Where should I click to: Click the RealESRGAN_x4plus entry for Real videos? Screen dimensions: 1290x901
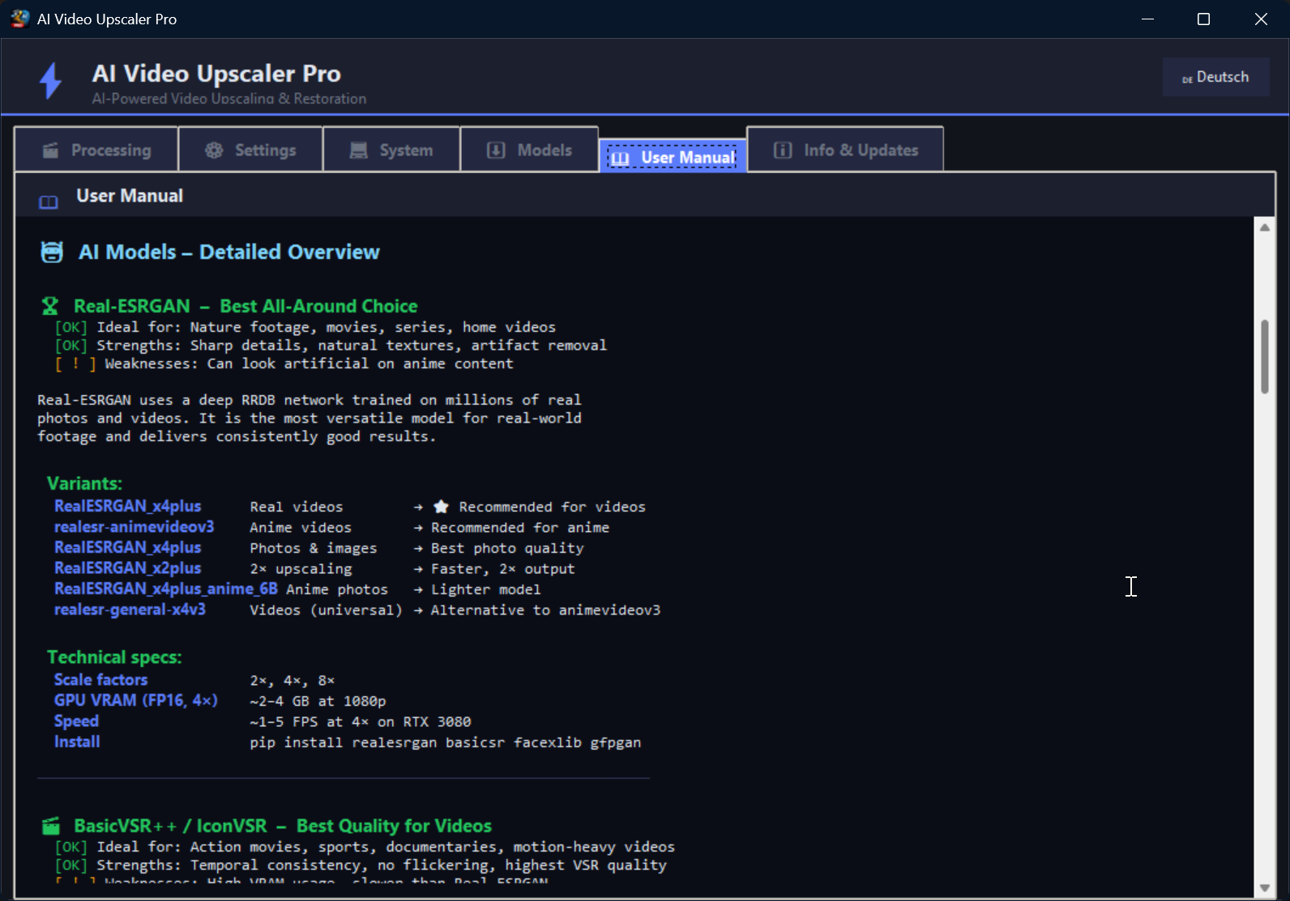coord(127,506)
